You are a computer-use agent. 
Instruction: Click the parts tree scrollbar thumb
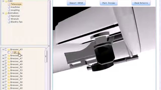(46, 56)
